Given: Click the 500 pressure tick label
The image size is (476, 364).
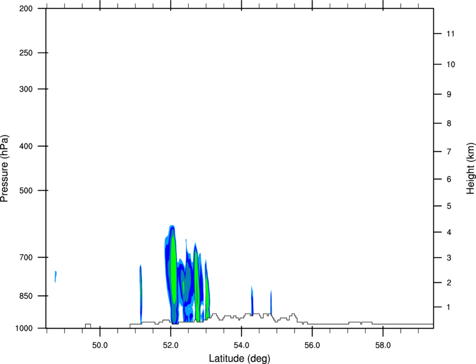Looking at the screenshot, I should click(x=26, y=190).
